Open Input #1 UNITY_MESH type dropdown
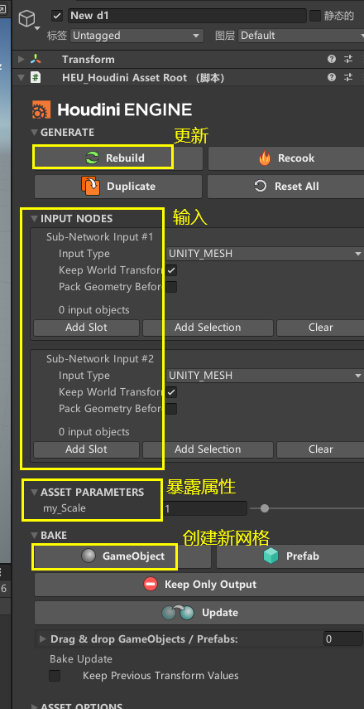Screen dimensions: 364x709 tap(265, 254)
